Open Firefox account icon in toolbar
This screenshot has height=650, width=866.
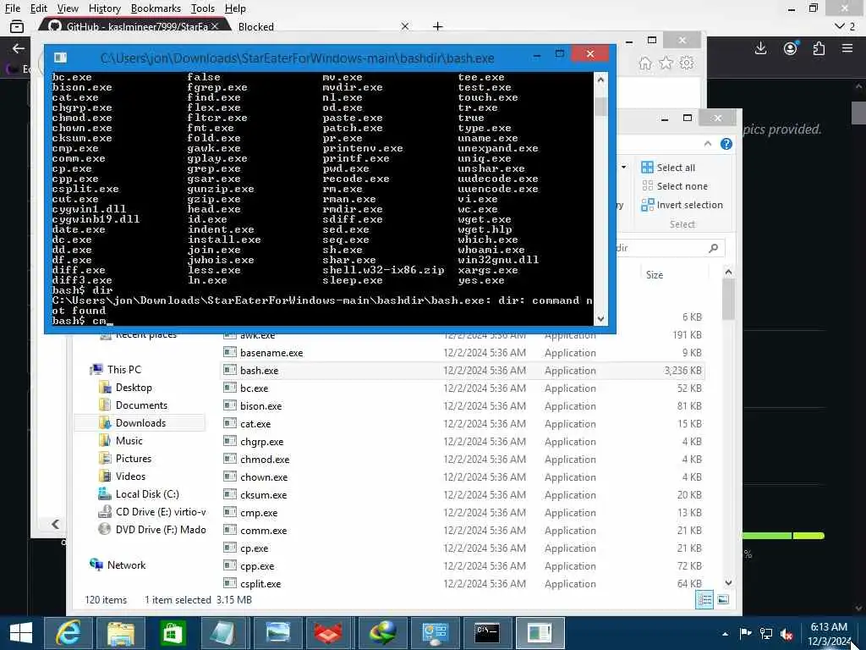point(791,48)
